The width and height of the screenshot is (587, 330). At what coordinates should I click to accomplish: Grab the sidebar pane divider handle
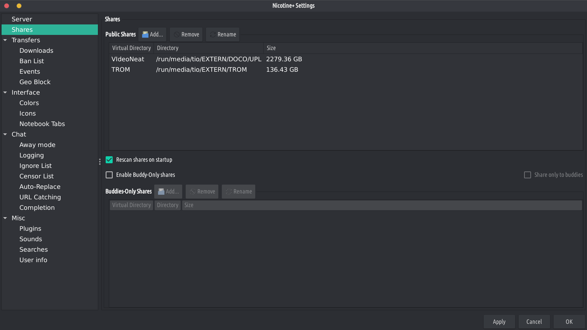(100, 162)
